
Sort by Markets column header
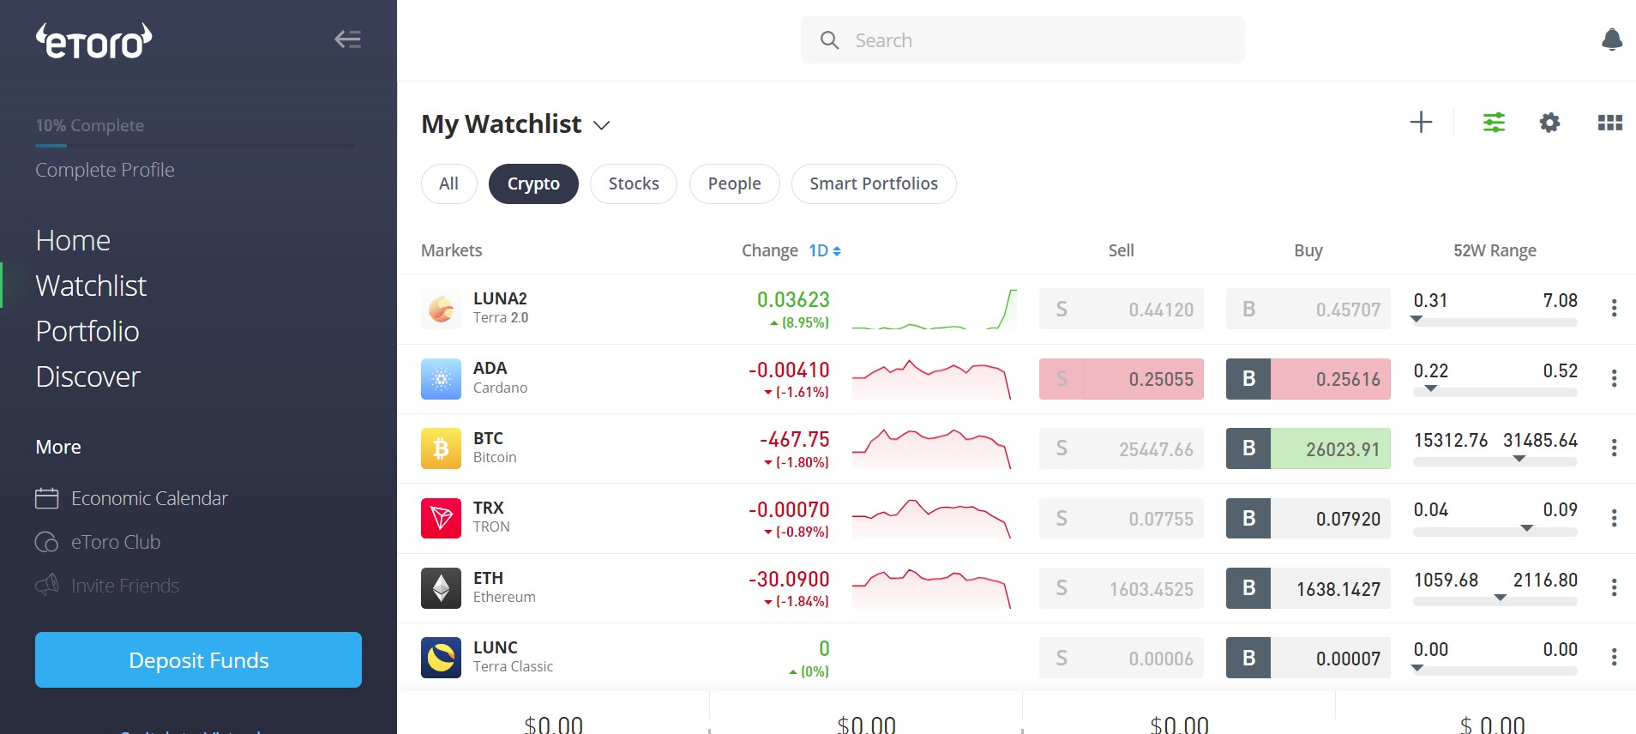451,250
